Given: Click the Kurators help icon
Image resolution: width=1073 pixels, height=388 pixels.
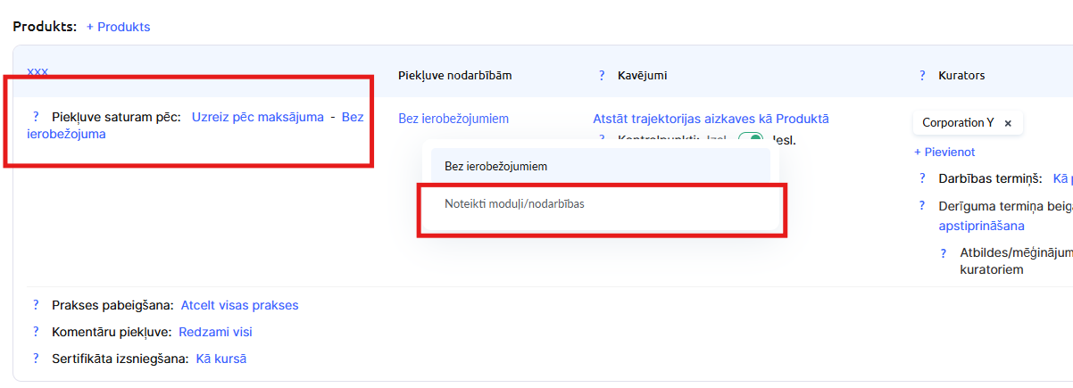Looking at the screenshot, I should point(922,76).
